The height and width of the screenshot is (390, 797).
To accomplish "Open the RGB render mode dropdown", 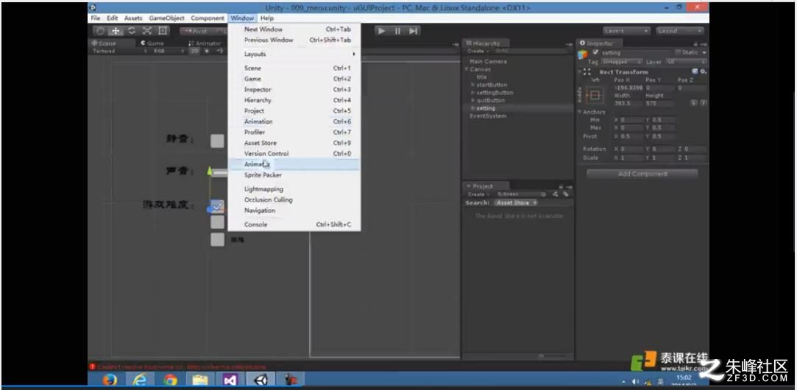I will [169, 51].
